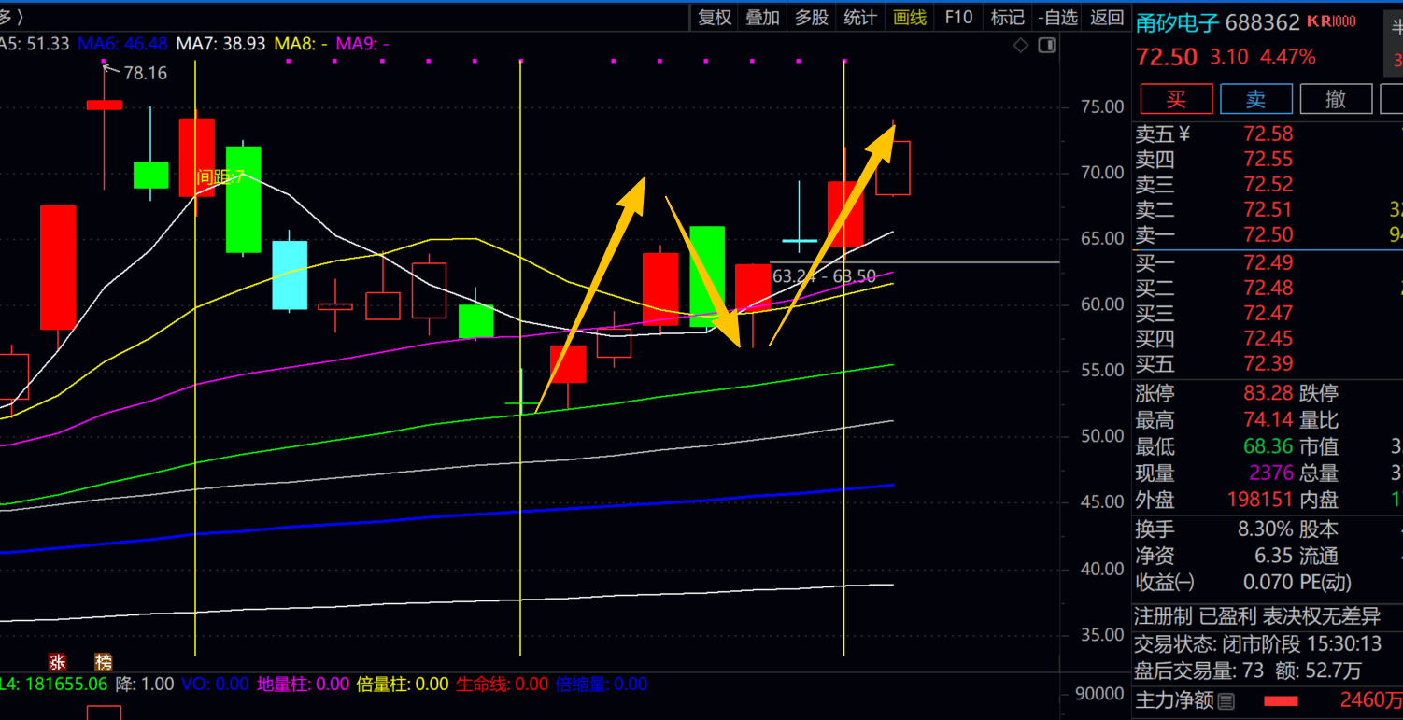
Task: Click the 买三 bid price 72.47
Action: pyautogui.click(x=1268, y=313)
